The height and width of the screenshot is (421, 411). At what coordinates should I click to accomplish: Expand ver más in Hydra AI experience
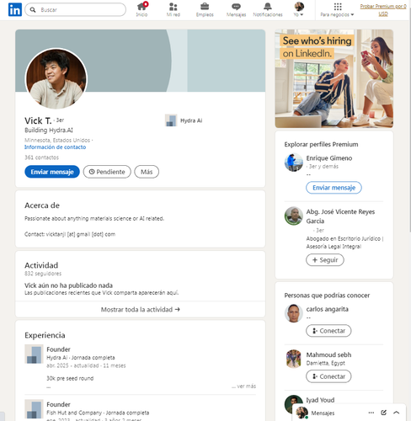coord(243,386)
